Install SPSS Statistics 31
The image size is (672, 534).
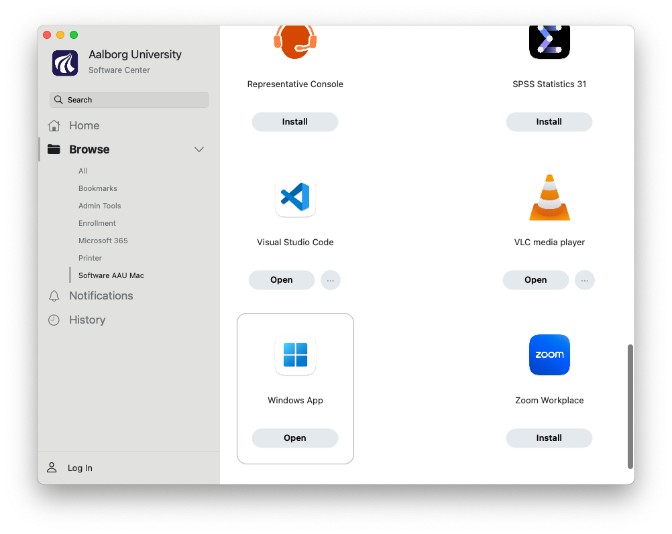tap(549, 121)
